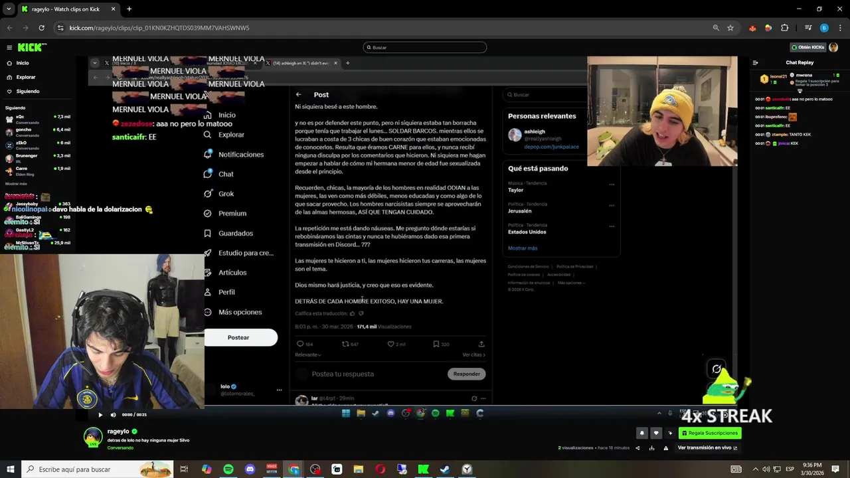Open a new browser tab
Screen dimensions: 850x478
point(129,9)
